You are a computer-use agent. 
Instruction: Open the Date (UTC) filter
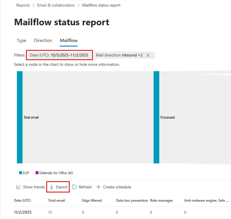point(59,55)
